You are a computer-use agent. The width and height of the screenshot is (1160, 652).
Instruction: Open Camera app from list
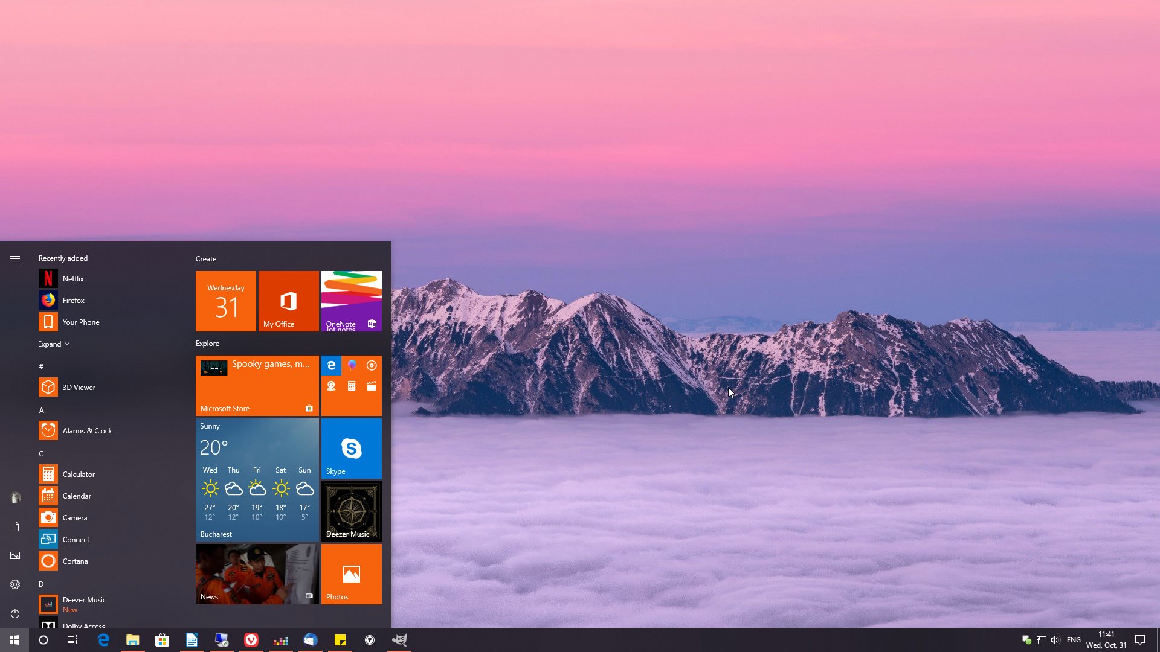(74, 517)
